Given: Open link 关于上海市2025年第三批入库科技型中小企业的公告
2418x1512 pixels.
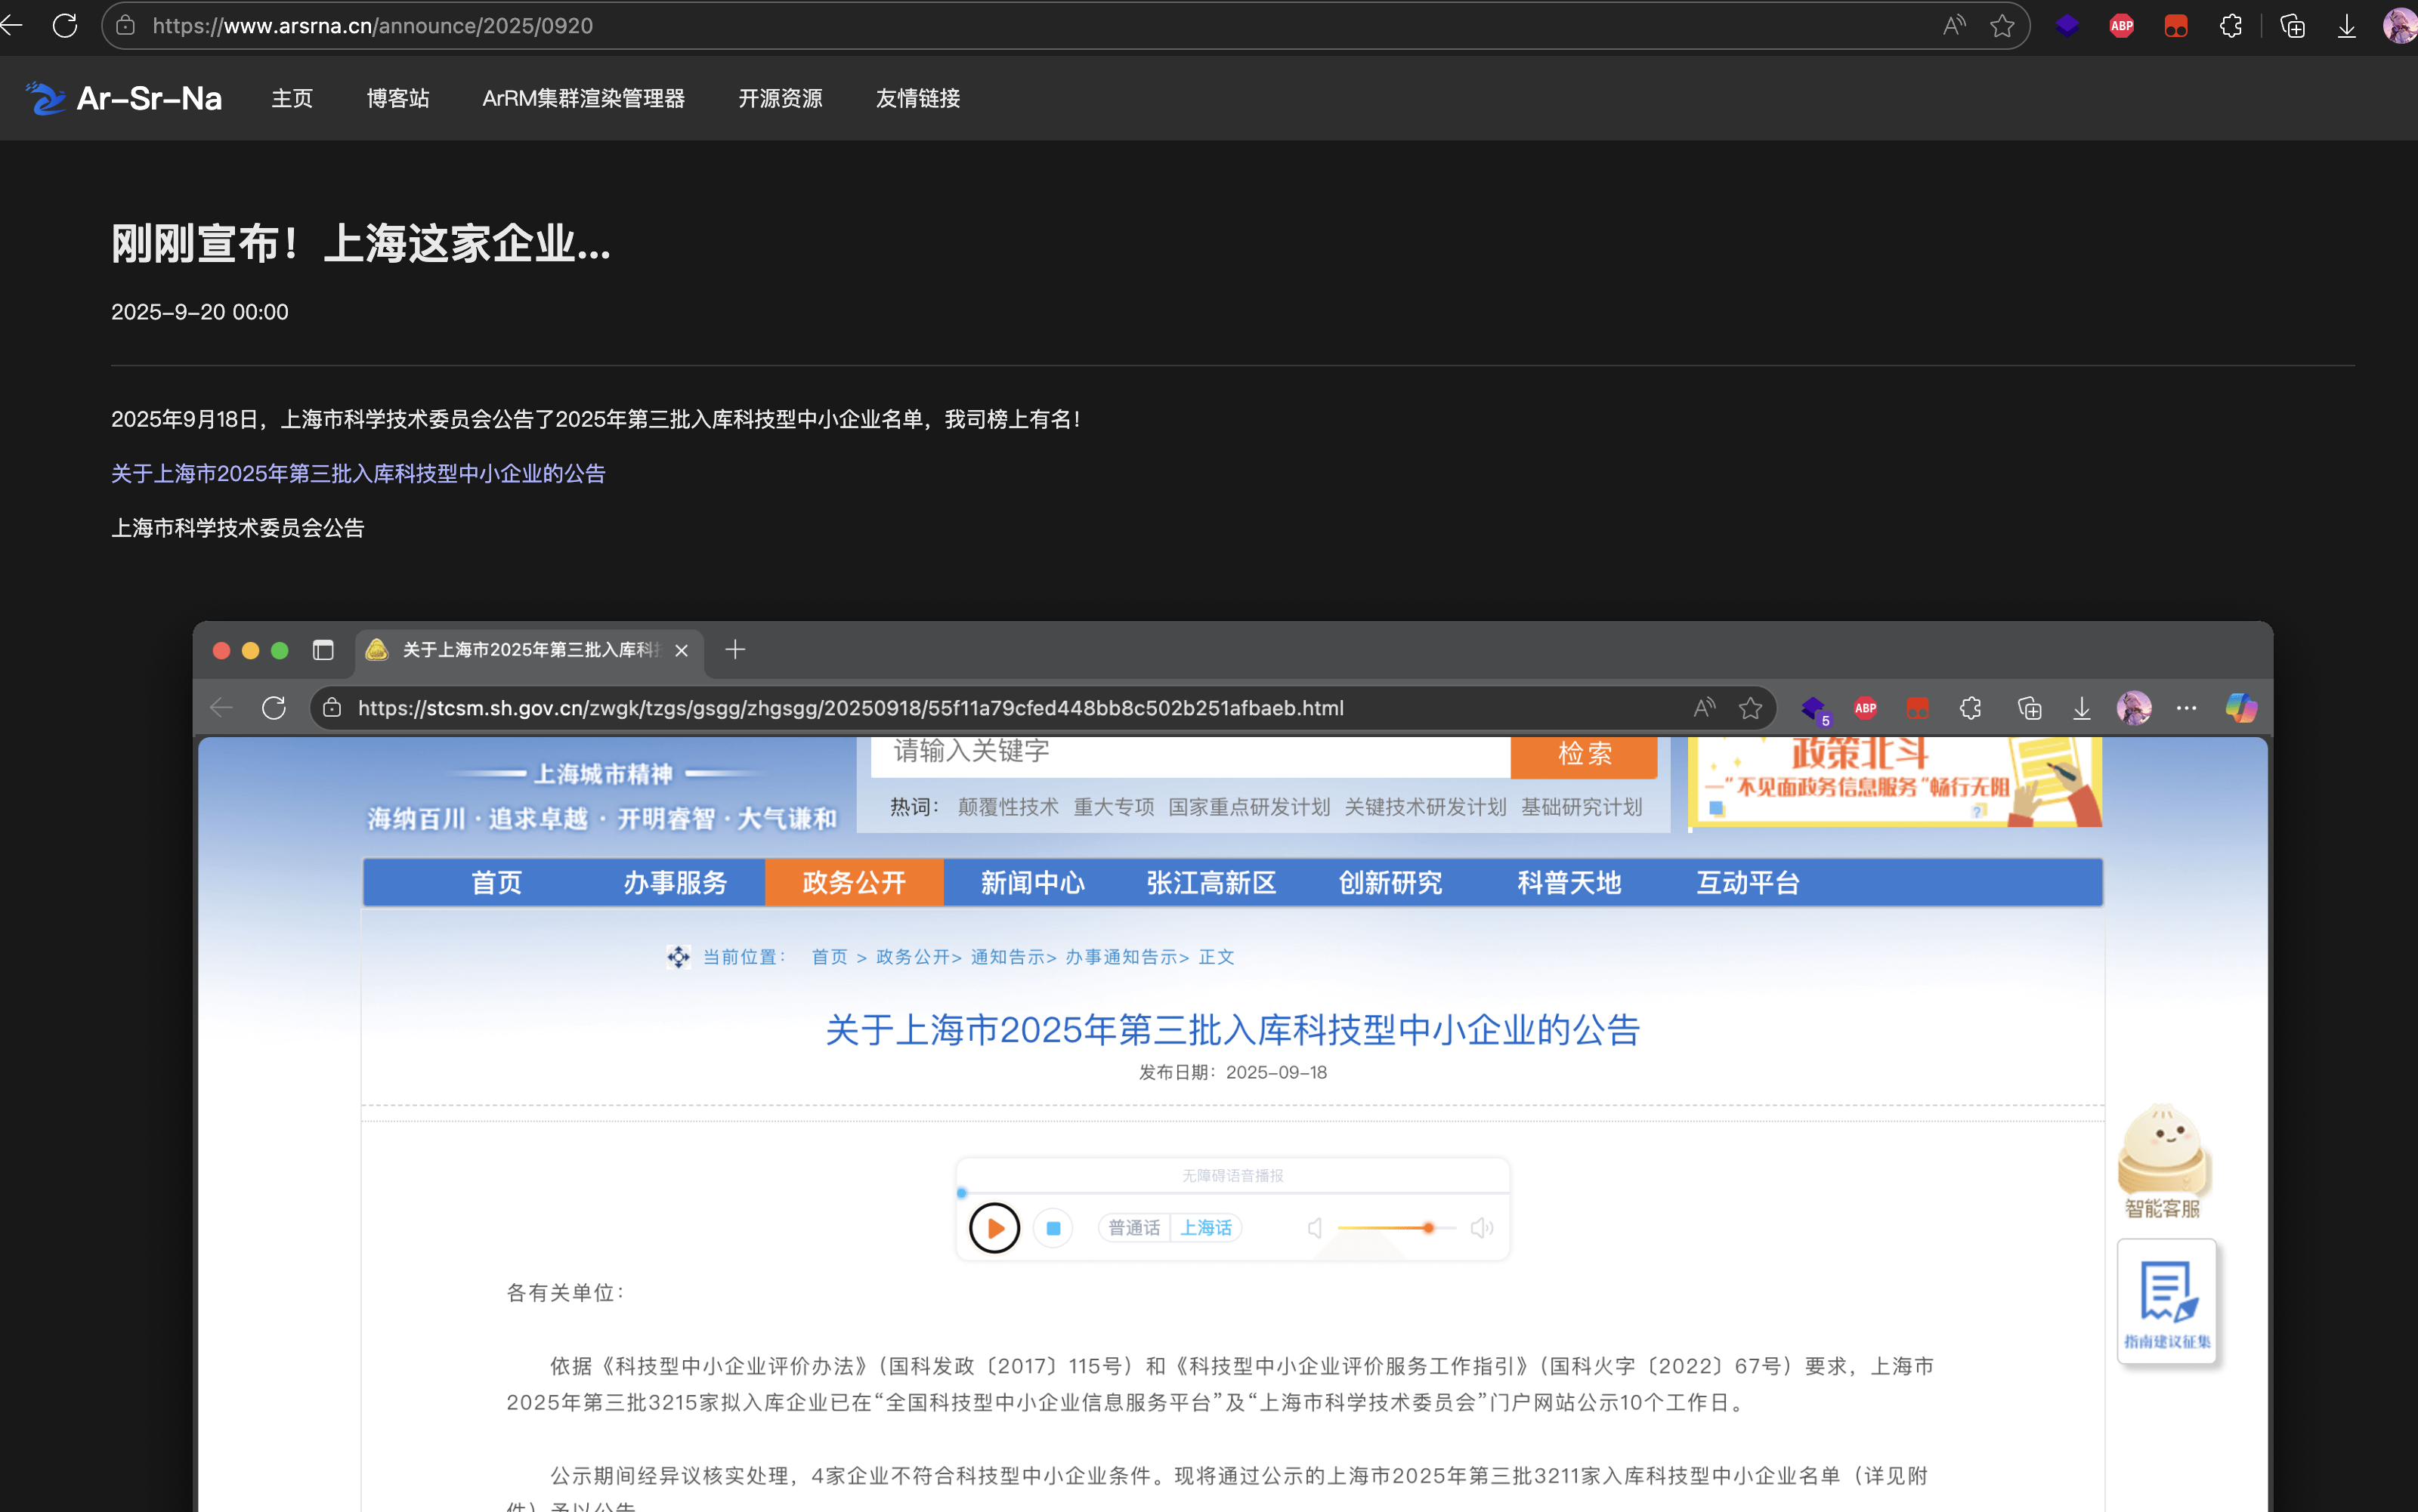Looking at the screenshot, I should coord(358,473).
